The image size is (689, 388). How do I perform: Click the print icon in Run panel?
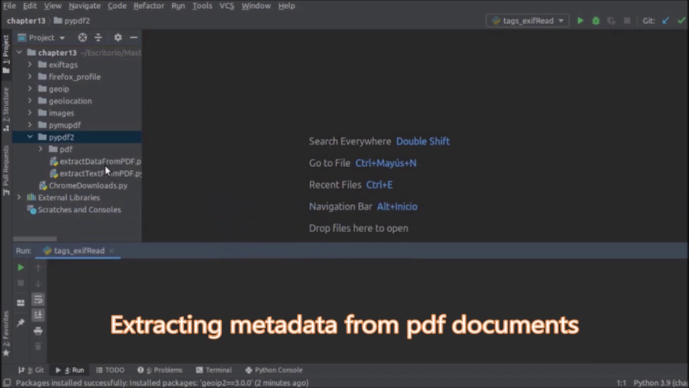pos(38,331)
